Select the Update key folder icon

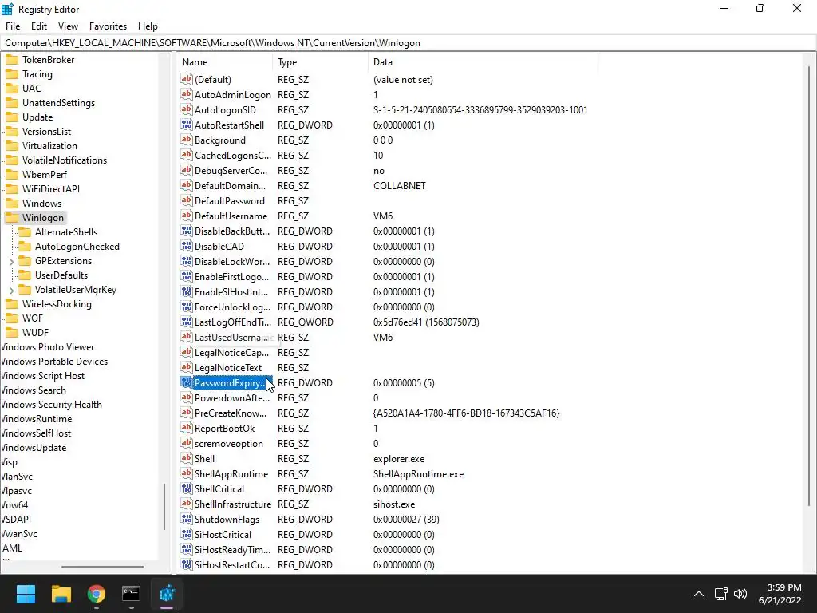(x=11, y=117)
